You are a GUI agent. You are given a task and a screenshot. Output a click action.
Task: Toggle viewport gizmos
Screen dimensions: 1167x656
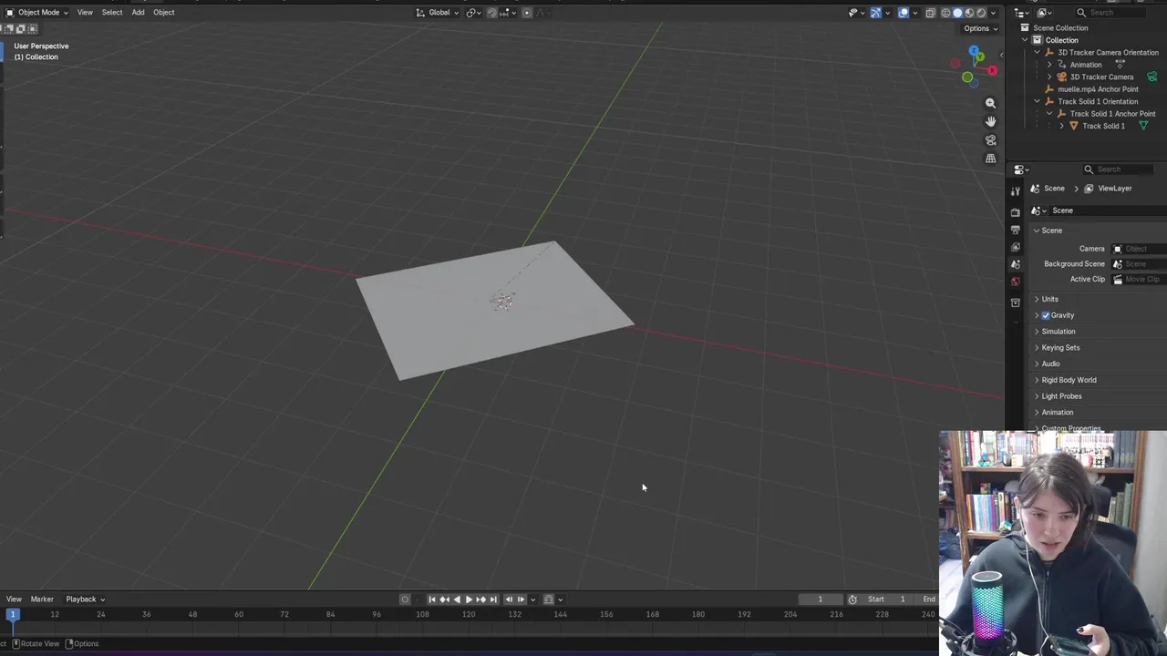coord(876,12)
